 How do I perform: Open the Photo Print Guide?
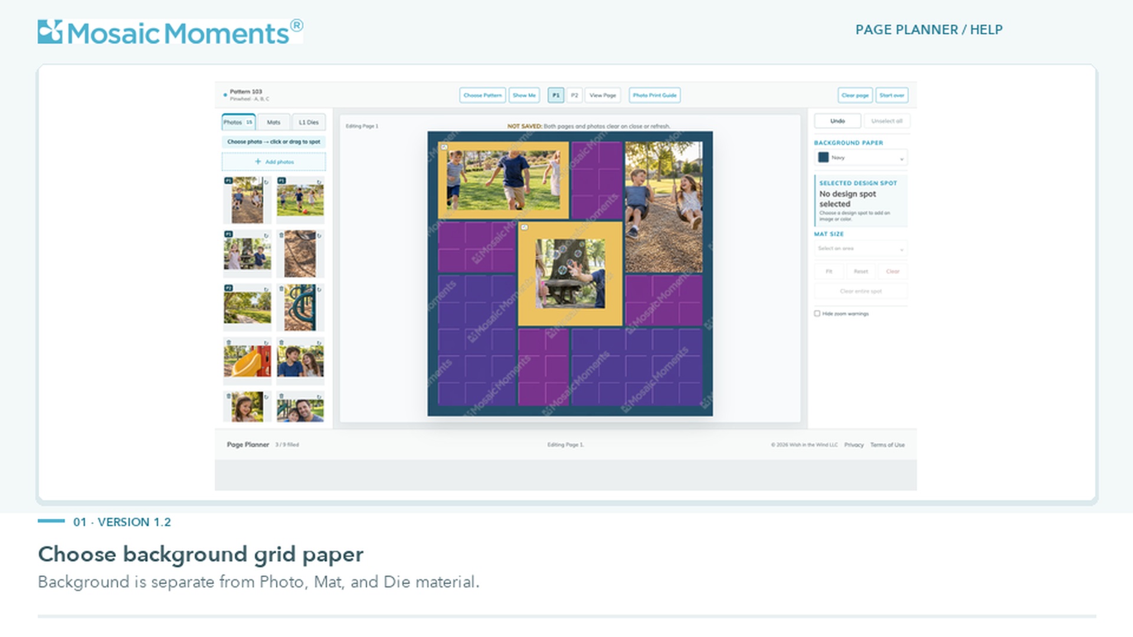click(x=654, y=95)
